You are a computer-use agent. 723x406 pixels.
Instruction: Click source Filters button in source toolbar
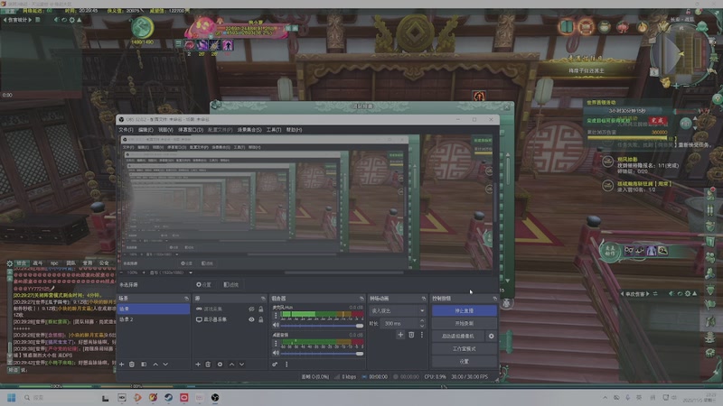tap(231, 284)
